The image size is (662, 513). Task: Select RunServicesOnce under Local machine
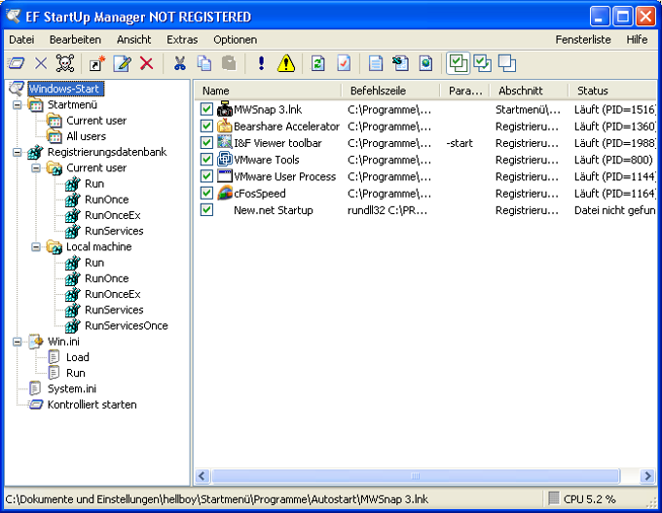[127, 325]
